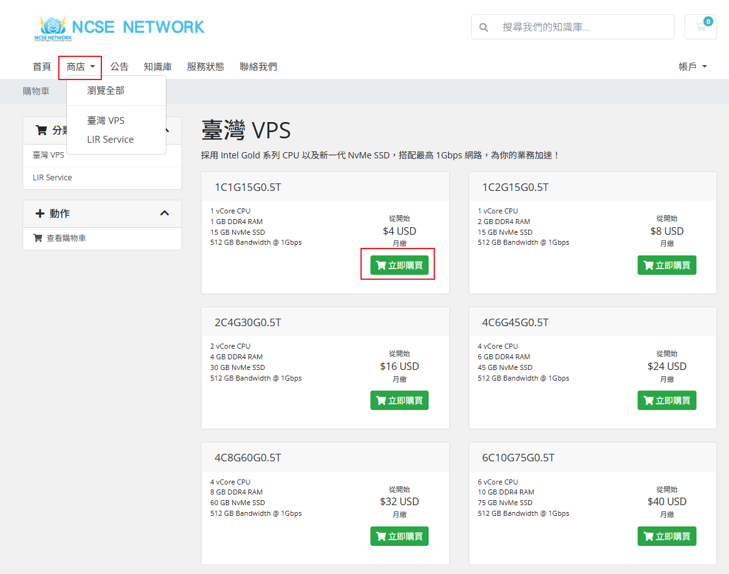729x574 pixels.
Task: Click the 2C4G30G0.5T plan title
Action: pyautogui.click(x=247, y=323)
